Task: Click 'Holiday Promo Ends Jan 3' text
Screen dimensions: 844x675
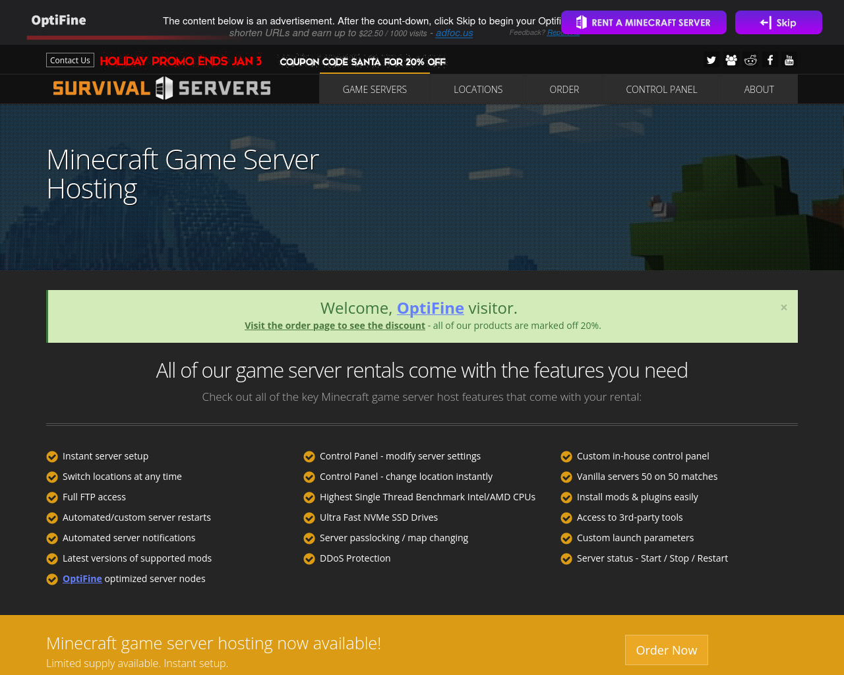Action: 181,61
